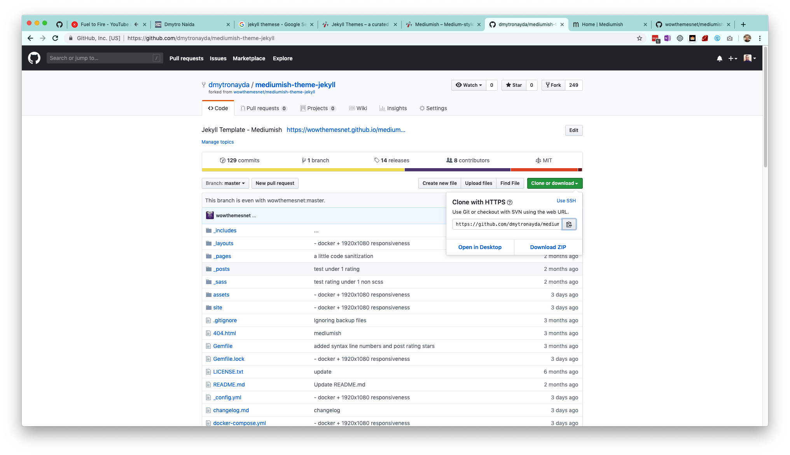Open the Insights tab
Screen dimensions: 790x455
point(393,108)
